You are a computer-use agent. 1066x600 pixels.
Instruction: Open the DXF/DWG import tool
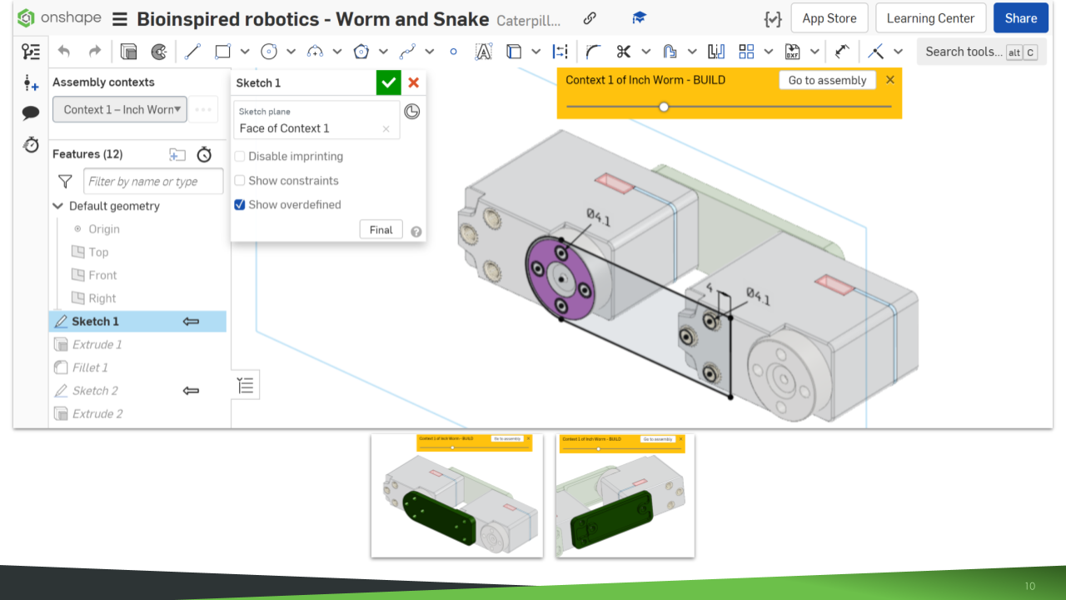791,51
